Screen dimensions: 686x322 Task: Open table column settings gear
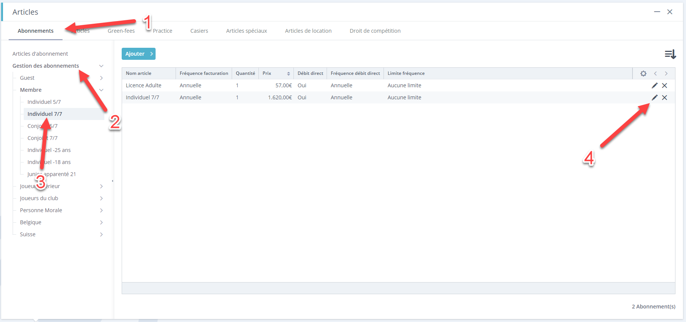(643, 73)
